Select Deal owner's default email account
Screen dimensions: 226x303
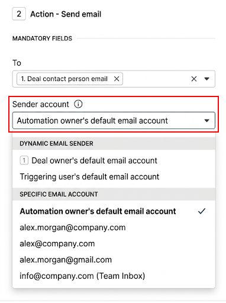pyautogui.click(x=114, y=160)
